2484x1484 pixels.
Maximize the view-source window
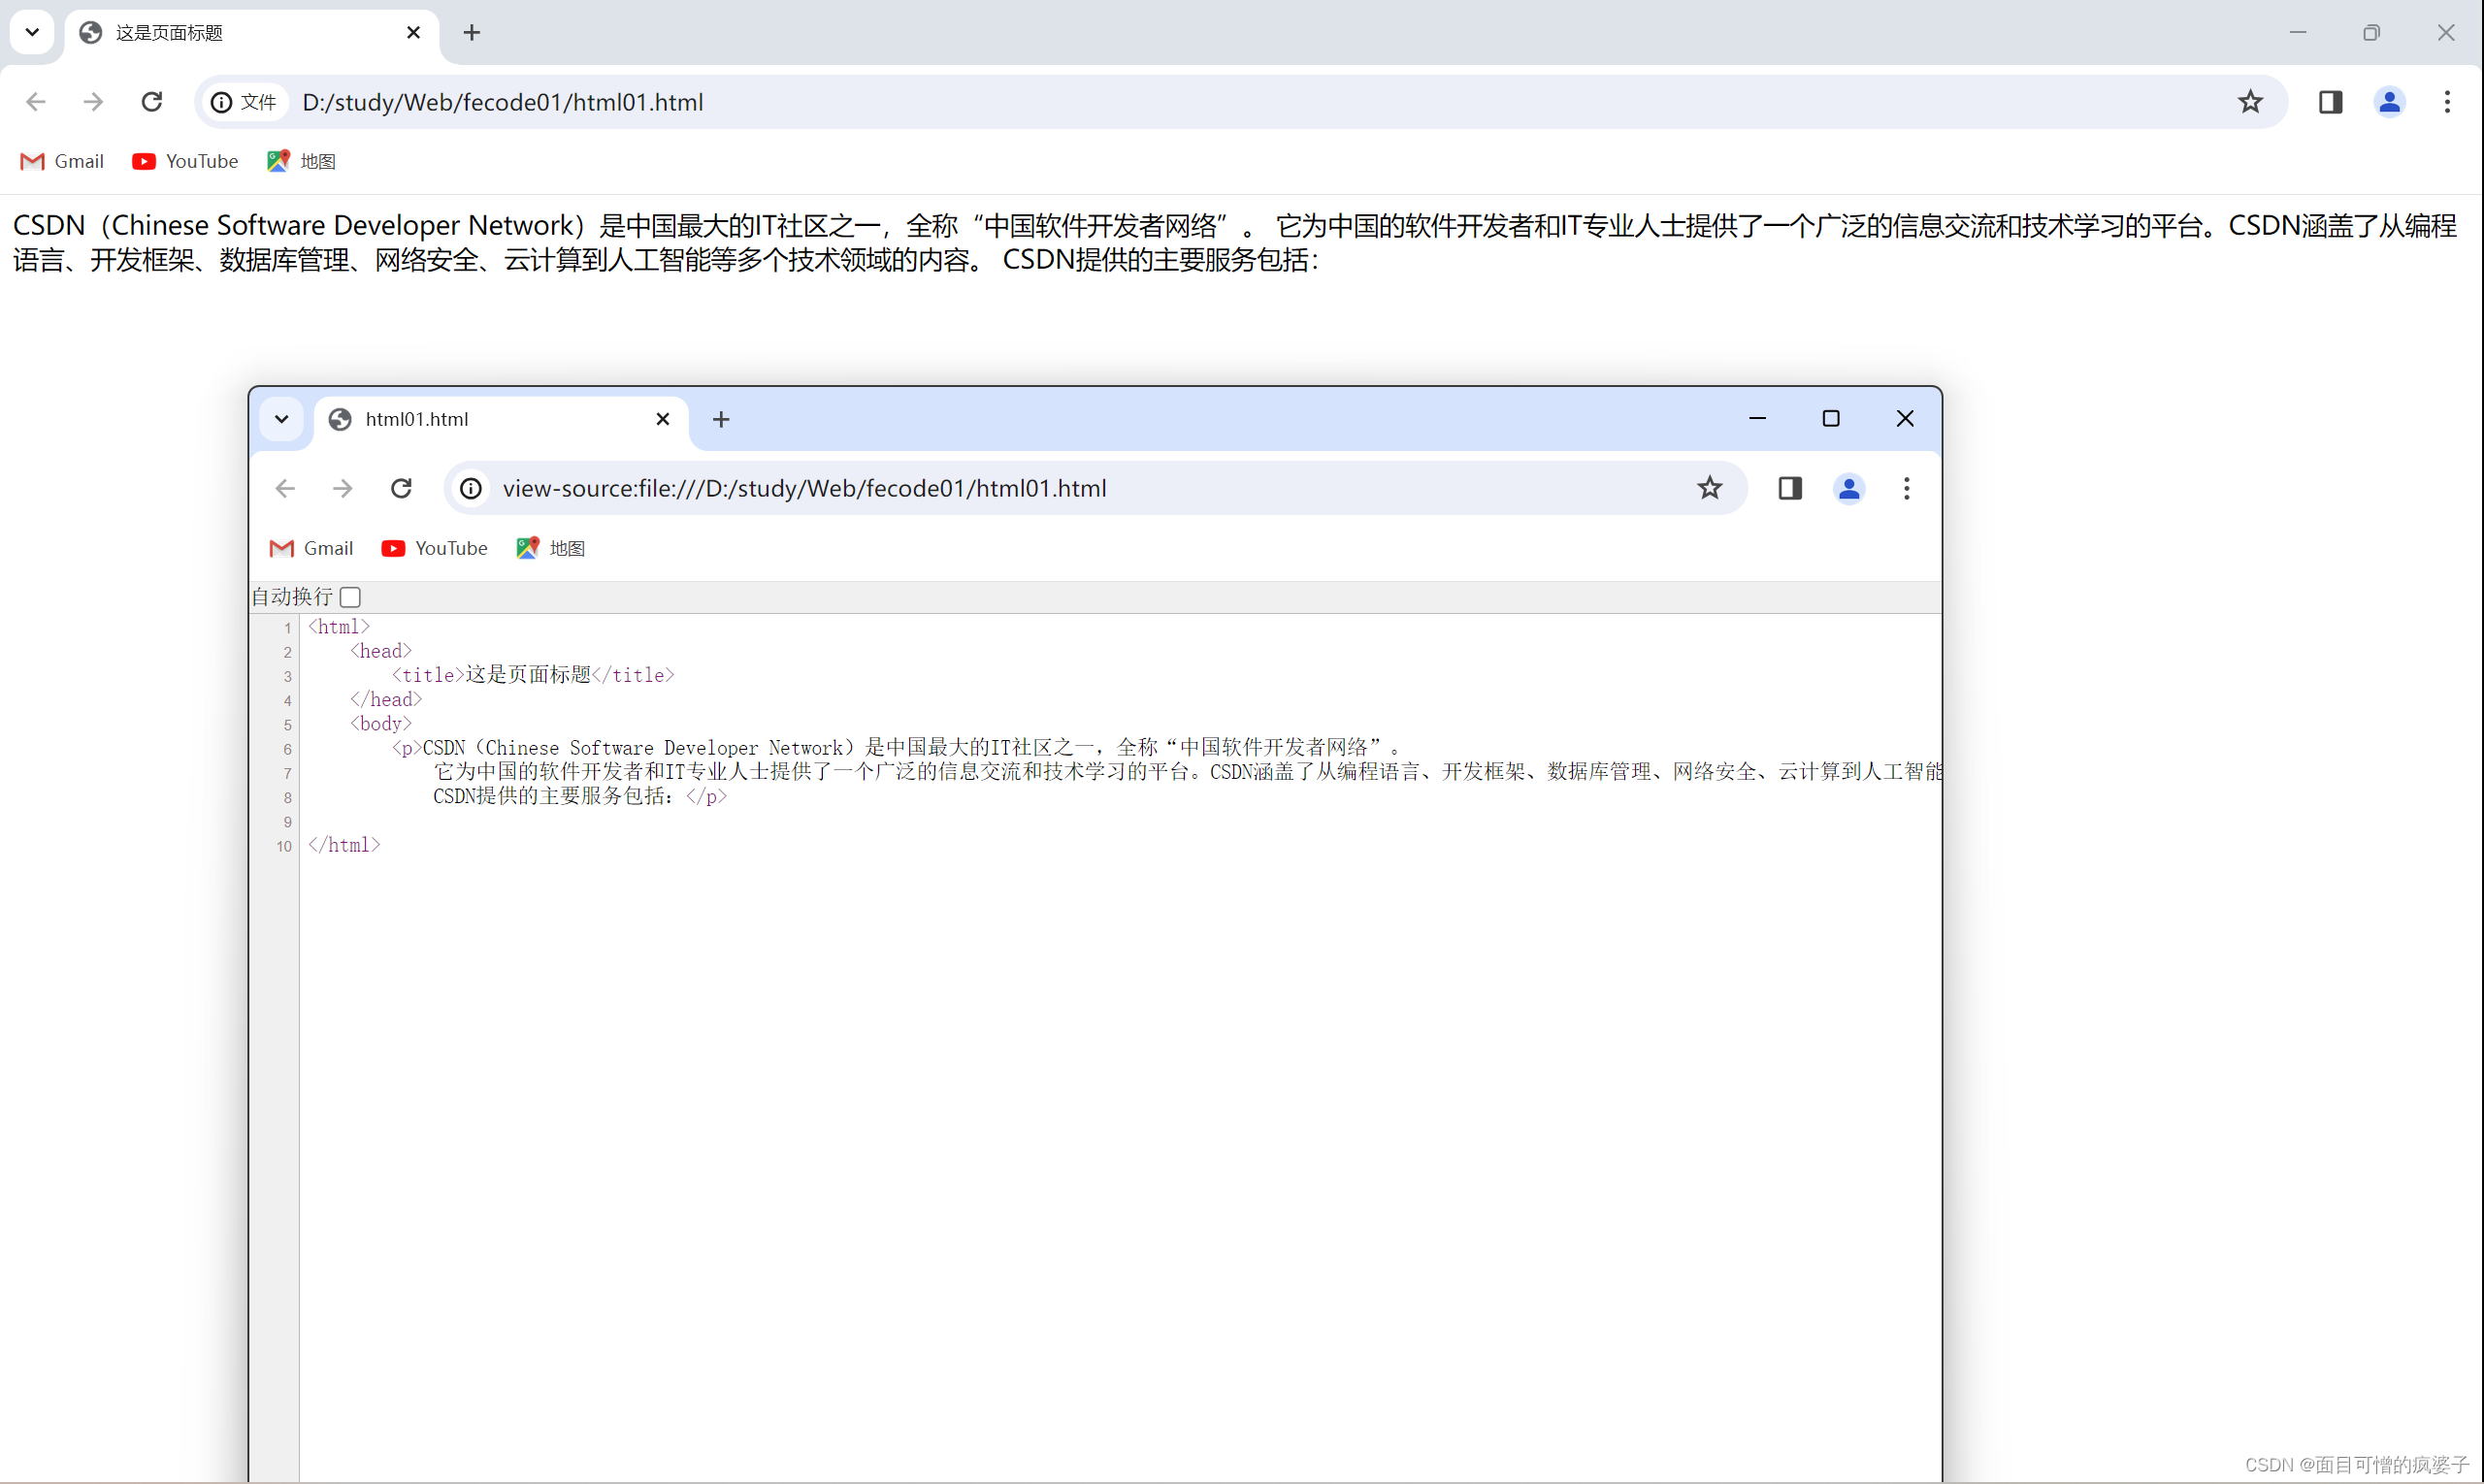[1831, 419]
